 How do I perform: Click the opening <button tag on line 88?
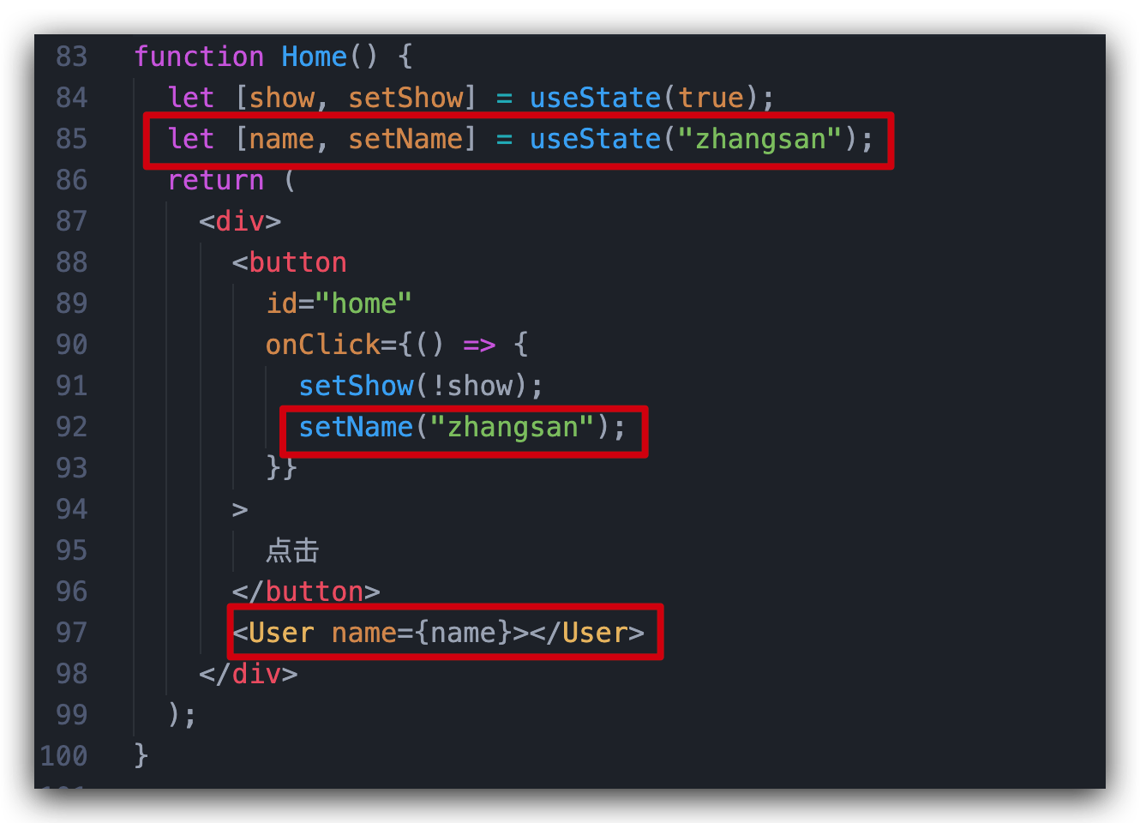pos(290,262)
